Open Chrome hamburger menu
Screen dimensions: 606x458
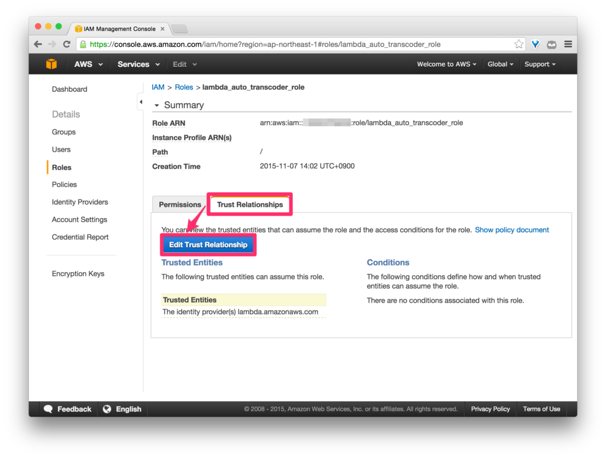pyautogui.click(x=568, y=44)
